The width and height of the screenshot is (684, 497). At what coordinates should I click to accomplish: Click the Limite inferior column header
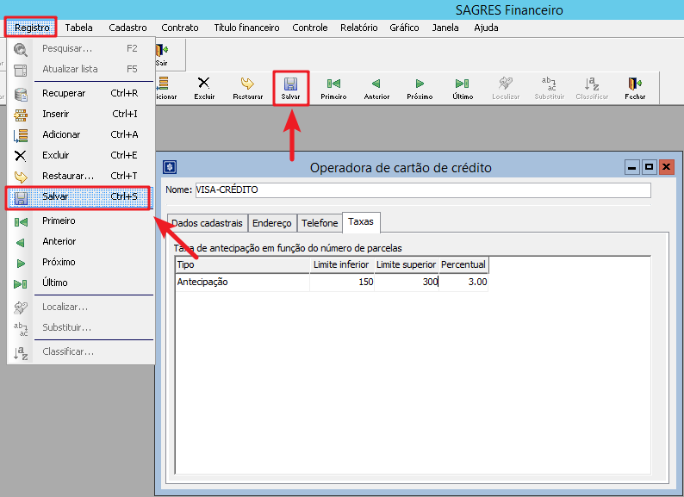point(342,264)
